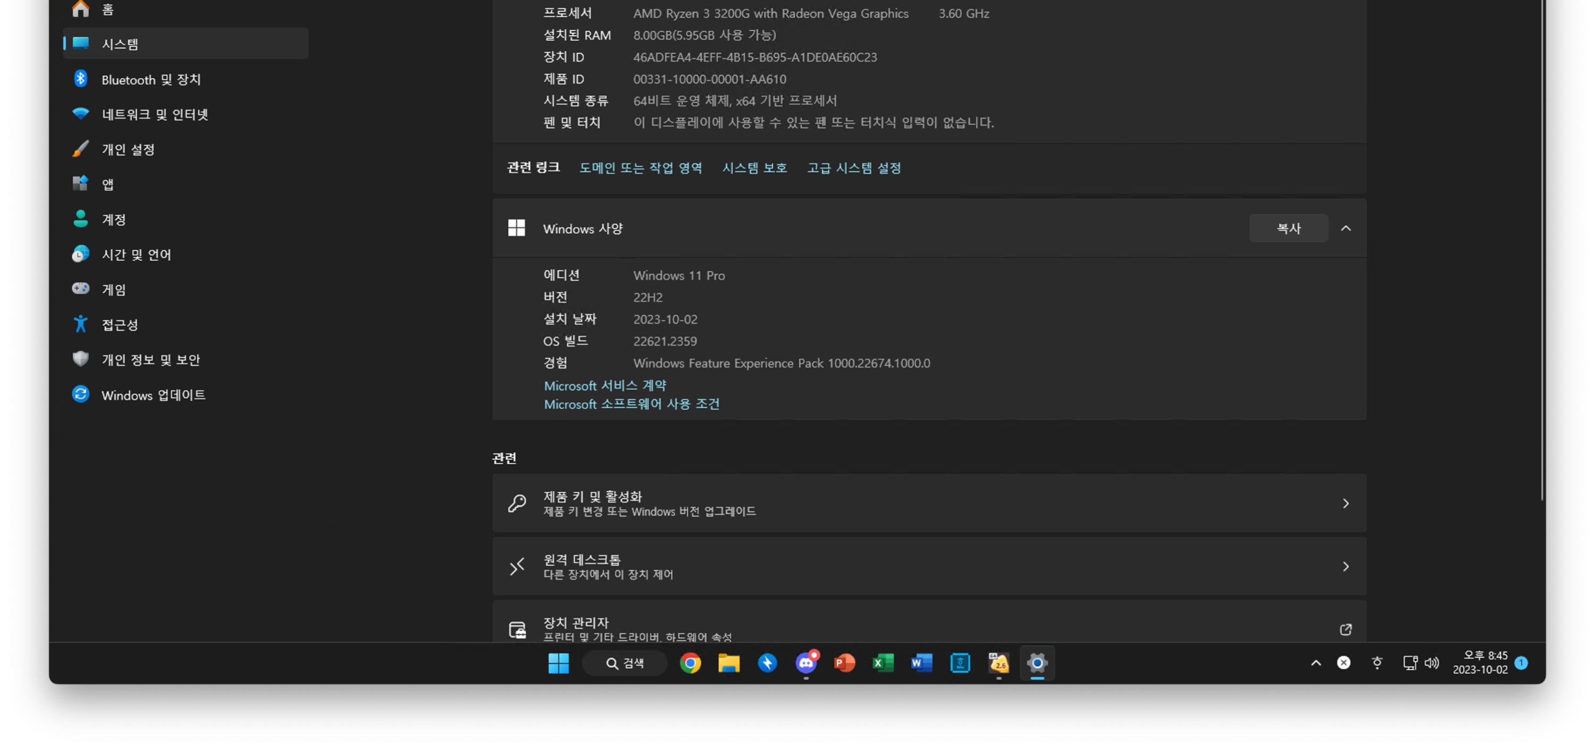This screenshot has height=749, width=1595.
Task: Click the Settings gear on the taskbar
Action: click(1037, 663)
